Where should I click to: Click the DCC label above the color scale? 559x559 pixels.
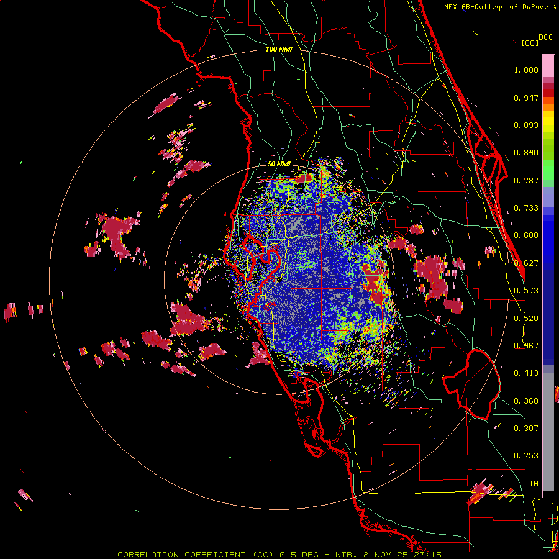click(x=545, y=37)
